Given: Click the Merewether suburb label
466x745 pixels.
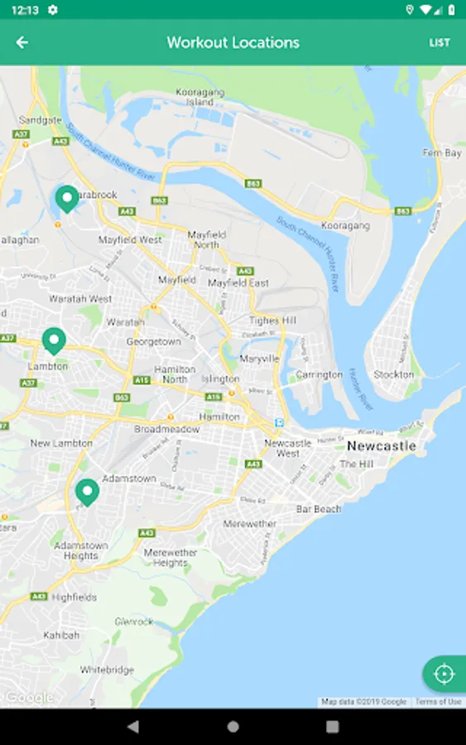Looking at the screenshot, I should [249, 524].
